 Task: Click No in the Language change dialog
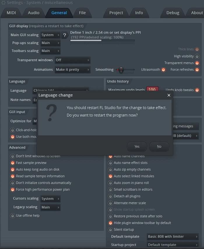(159, 147)
